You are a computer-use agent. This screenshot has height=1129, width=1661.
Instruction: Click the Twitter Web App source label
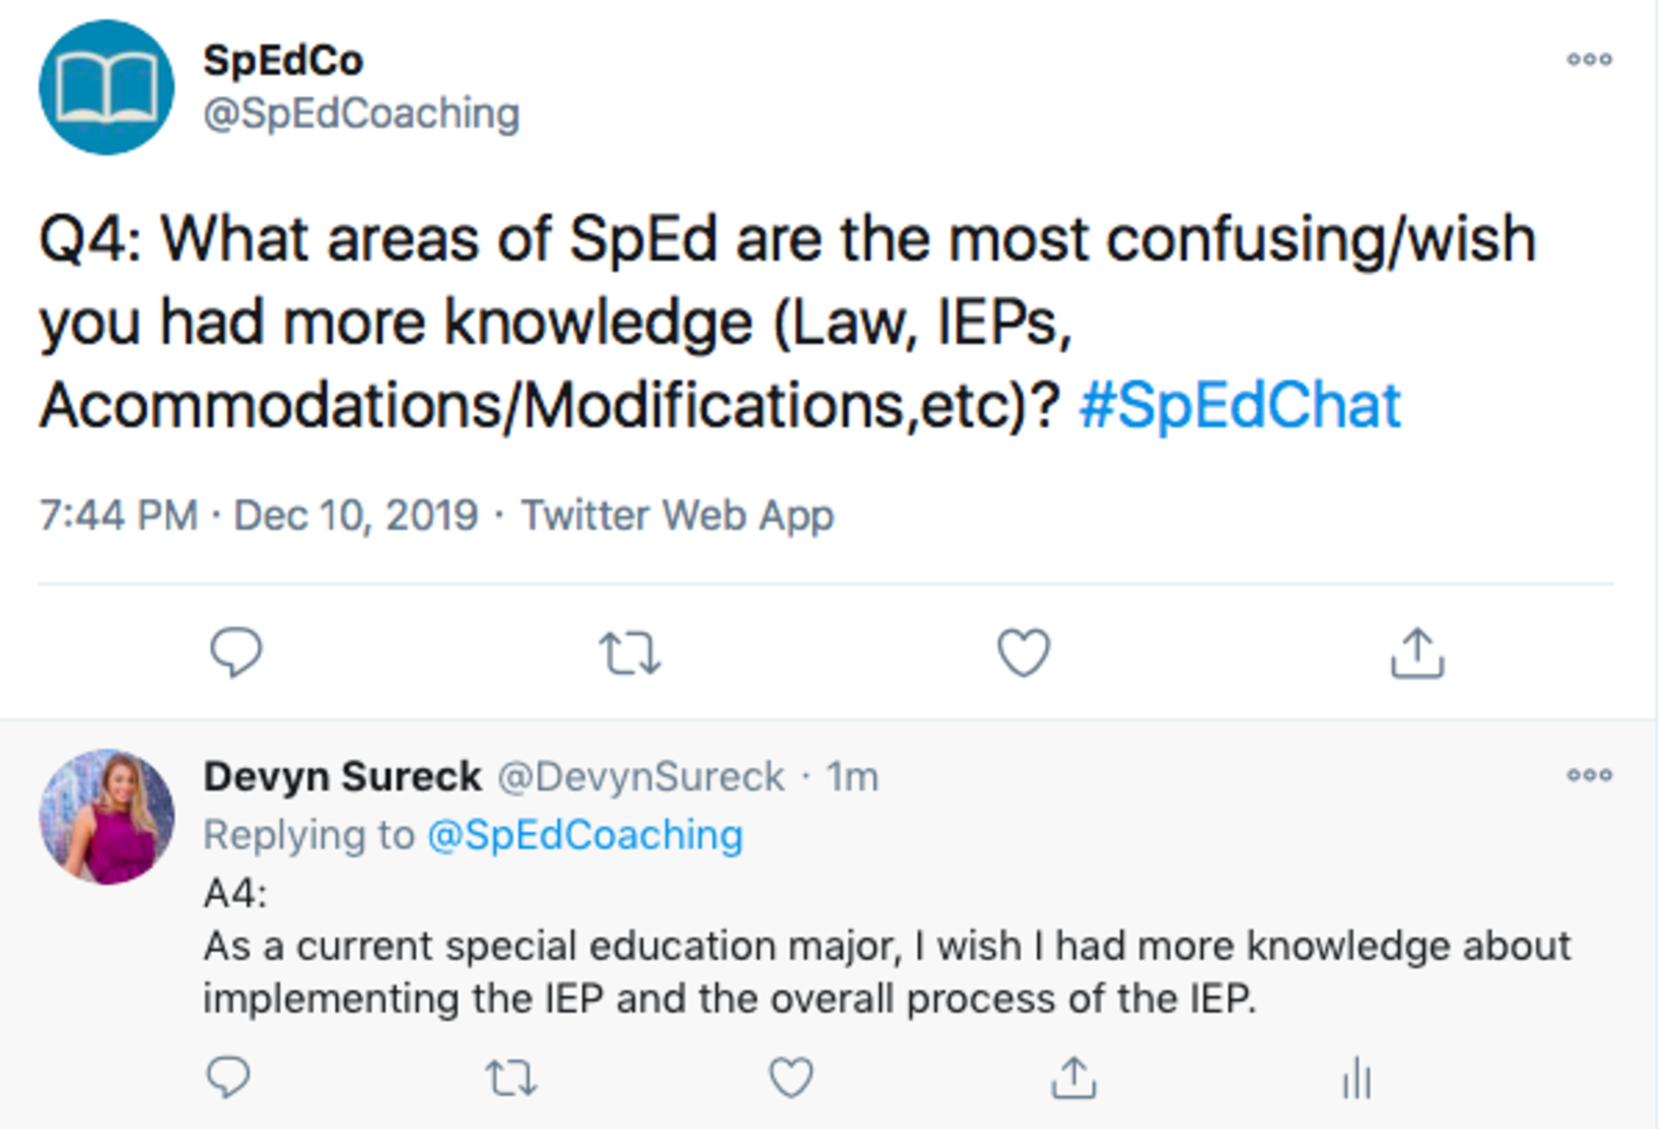click(x=677, y=515)
